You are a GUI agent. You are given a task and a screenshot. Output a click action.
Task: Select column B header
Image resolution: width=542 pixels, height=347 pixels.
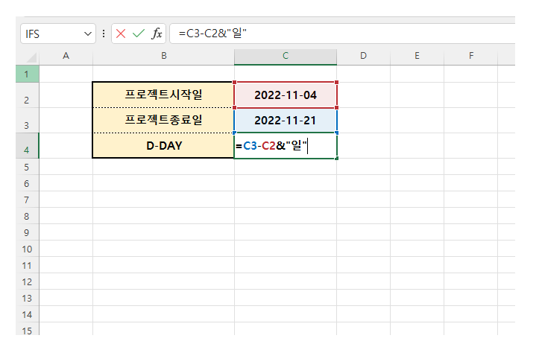coord(163,57)
